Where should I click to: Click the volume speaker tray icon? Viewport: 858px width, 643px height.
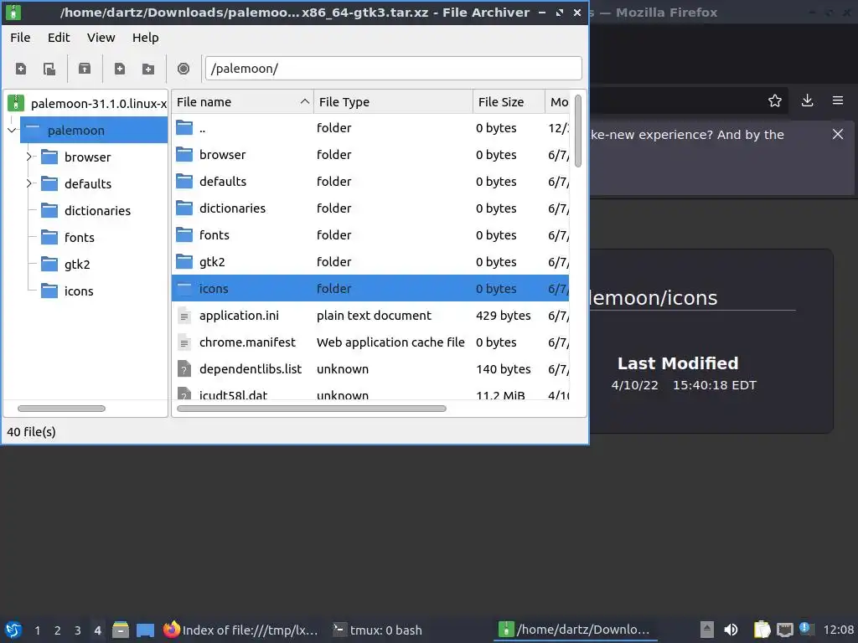pyautogui.click(x=731, y=630)
